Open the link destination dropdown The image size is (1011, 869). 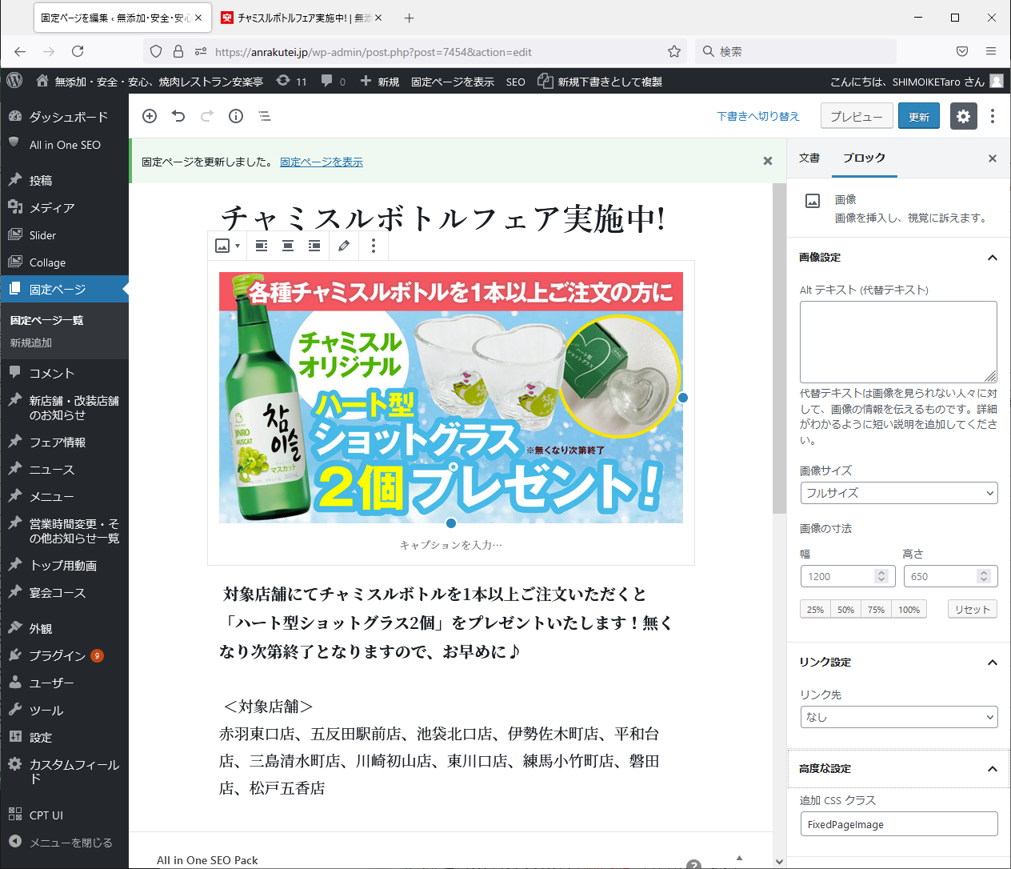coord(898,717)
